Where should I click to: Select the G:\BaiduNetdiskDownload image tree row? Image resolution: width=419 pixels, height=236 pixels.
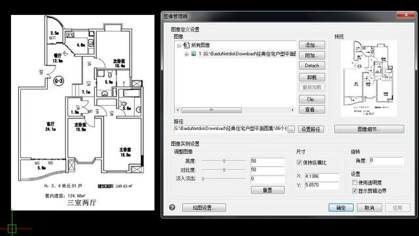click(x=247, y=54)
